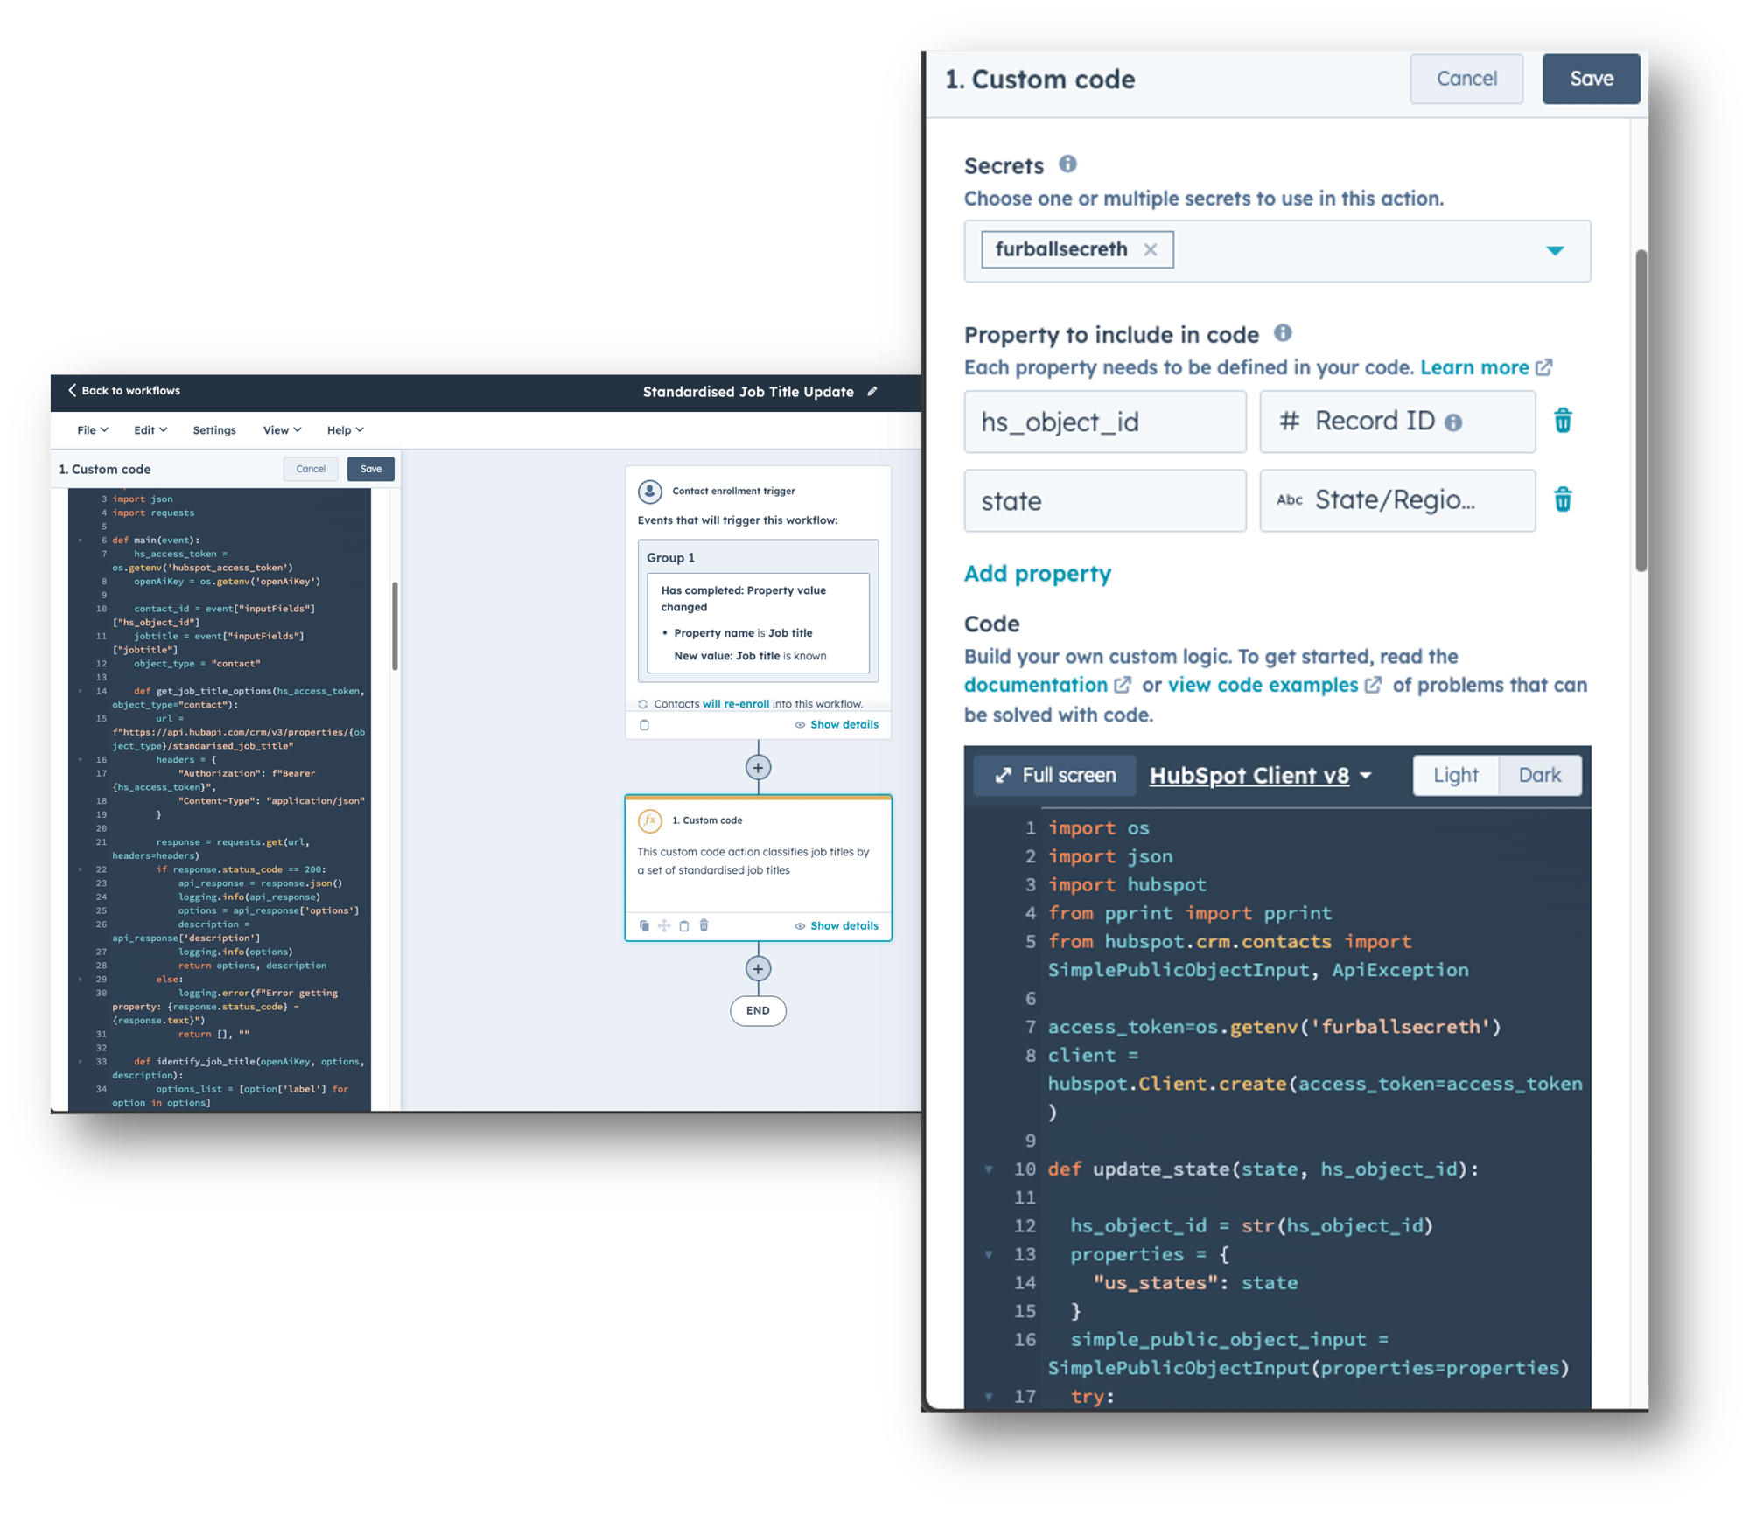Collapse code fold at line 10
The height and width of the screenshot is (1514, 1750).
[x=989, y=1169]
